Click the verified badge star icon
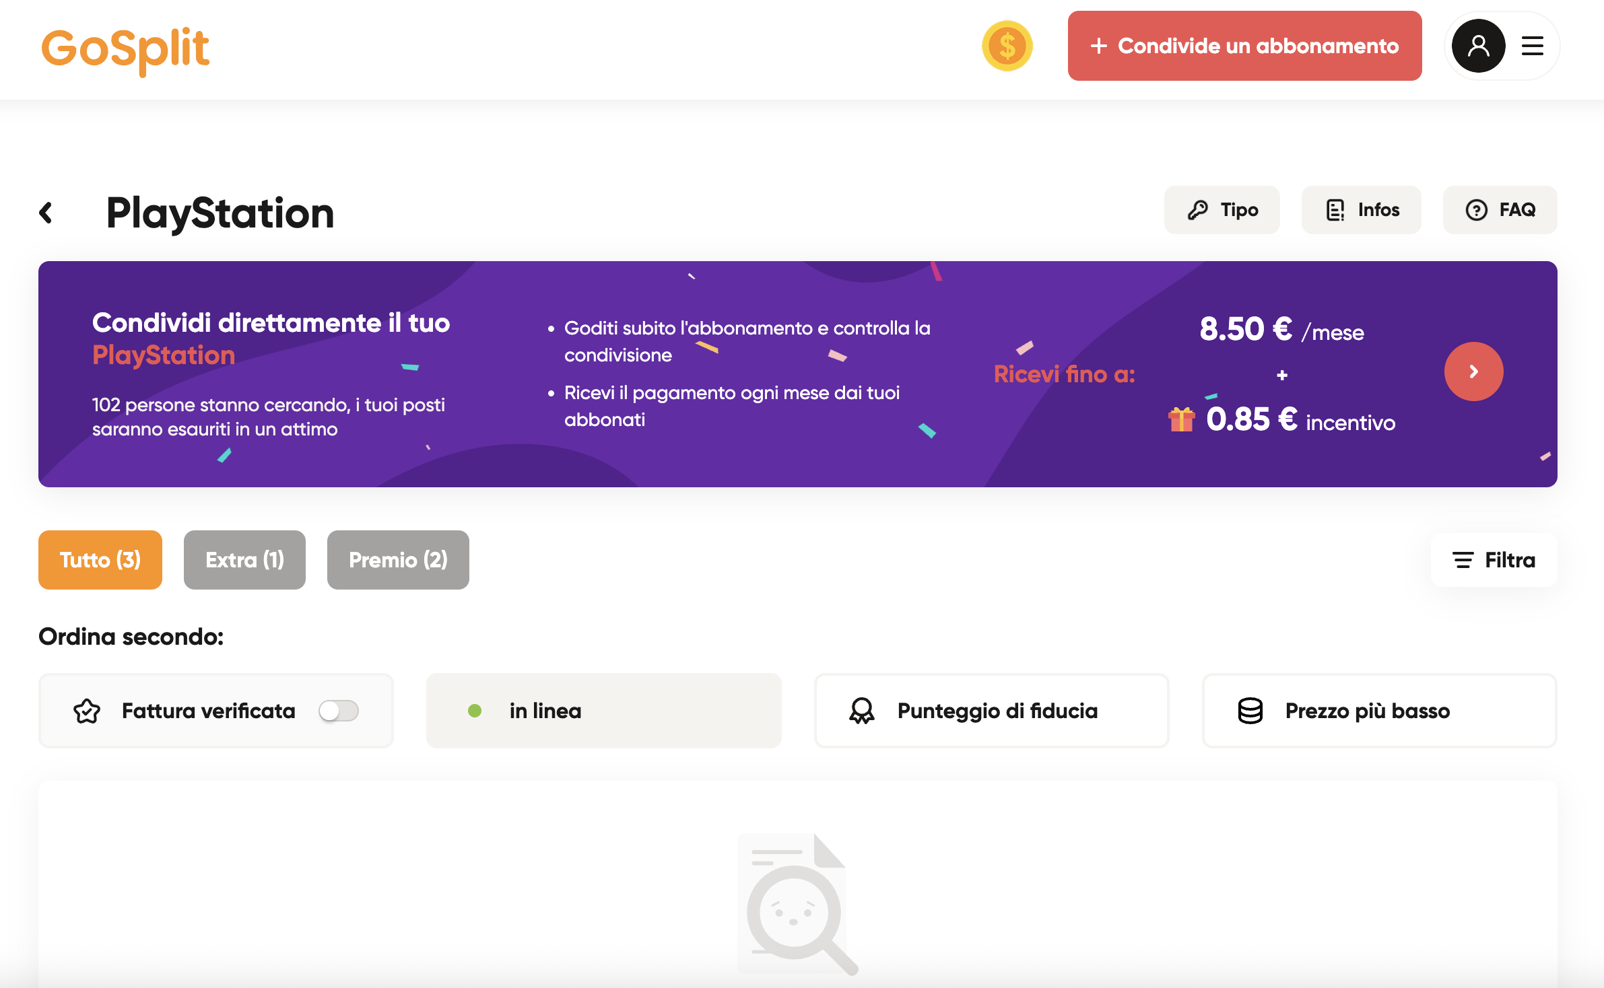The width and height of the screenshot is (1604, 988). (87, 711)
